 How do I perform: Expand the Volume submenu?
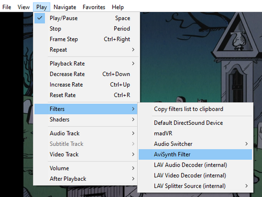pos(86,168)
